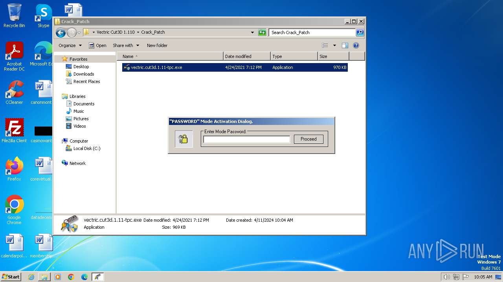Click the taskbar clock showing 10:05 AM

(x=483, y=277)
